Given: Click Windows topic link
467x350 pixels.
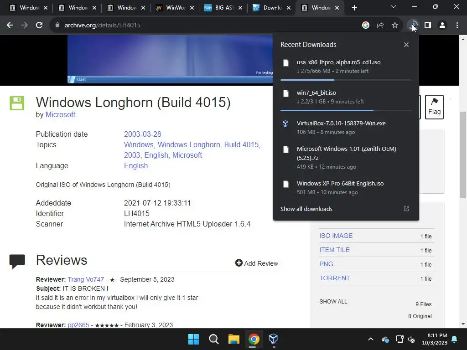Looking at the screenshot, I should tap(139, 144).
